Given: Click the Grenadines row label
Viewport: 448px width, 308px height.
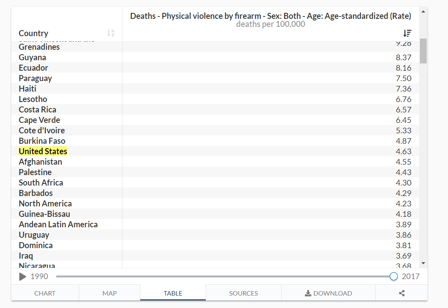Looking at the screenshot, I should click(x=39, y=47).
